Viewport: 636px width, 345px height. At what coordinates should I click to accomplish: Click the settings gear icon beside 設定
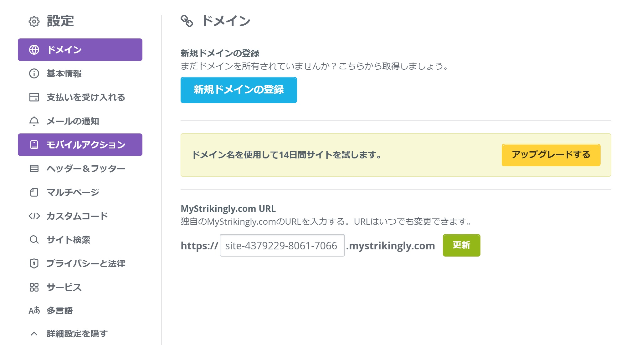pos(34,21)
